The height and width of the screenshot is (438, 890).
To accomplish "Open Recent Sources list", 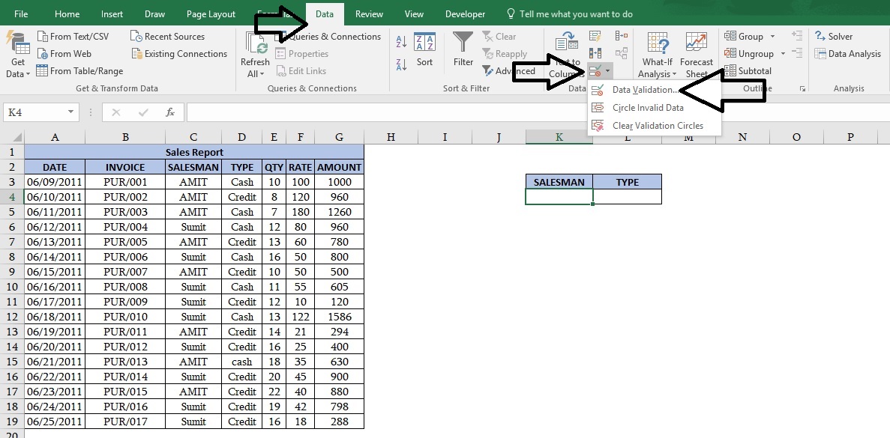I will tap(167, 36).
